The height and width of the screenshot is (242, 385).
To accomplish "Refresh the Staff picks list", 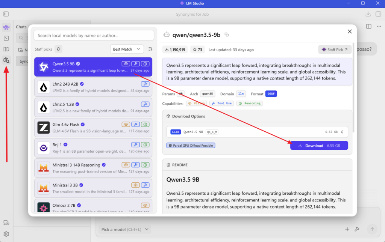I will coord(58,49).
